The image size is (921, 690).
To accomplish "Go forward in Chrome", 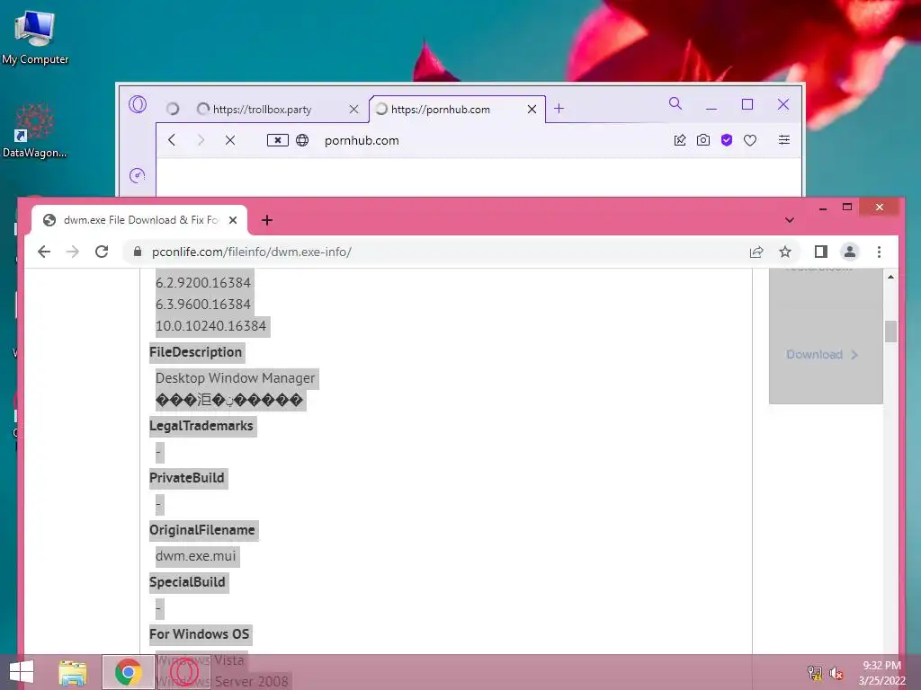I will (x=73, y=252).
